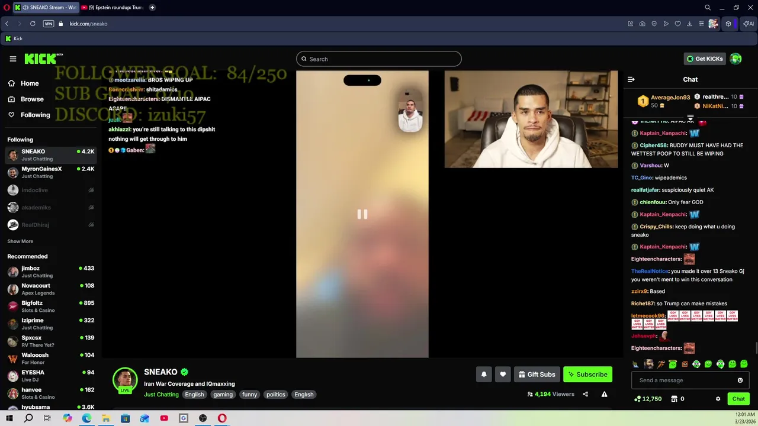
Task: Switch to the Epstein roundup YouTube tab
Action: coord(113,8)
